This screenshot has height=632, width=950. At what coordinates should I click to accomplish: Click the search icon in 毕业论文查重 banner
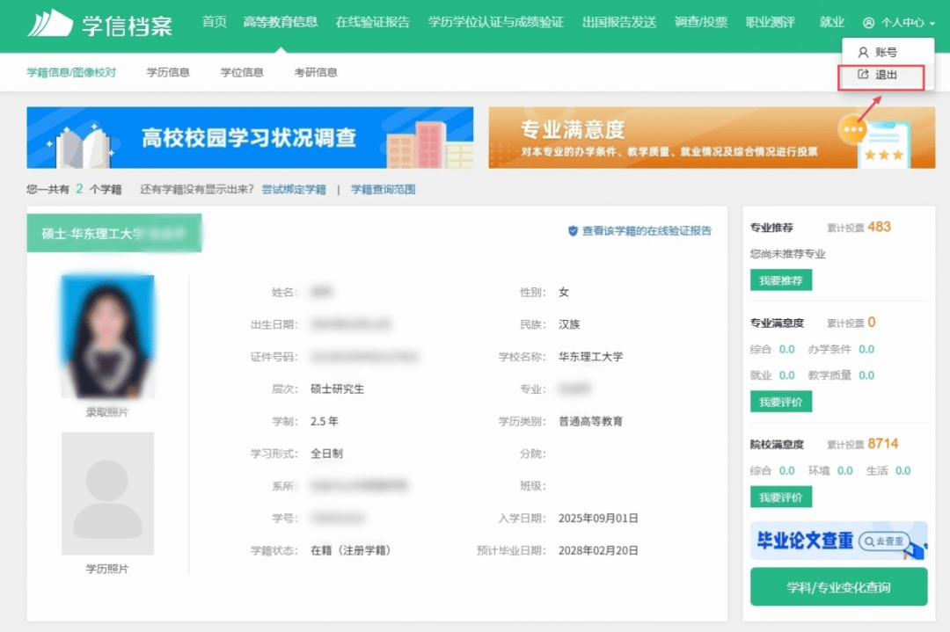[868, 541]
